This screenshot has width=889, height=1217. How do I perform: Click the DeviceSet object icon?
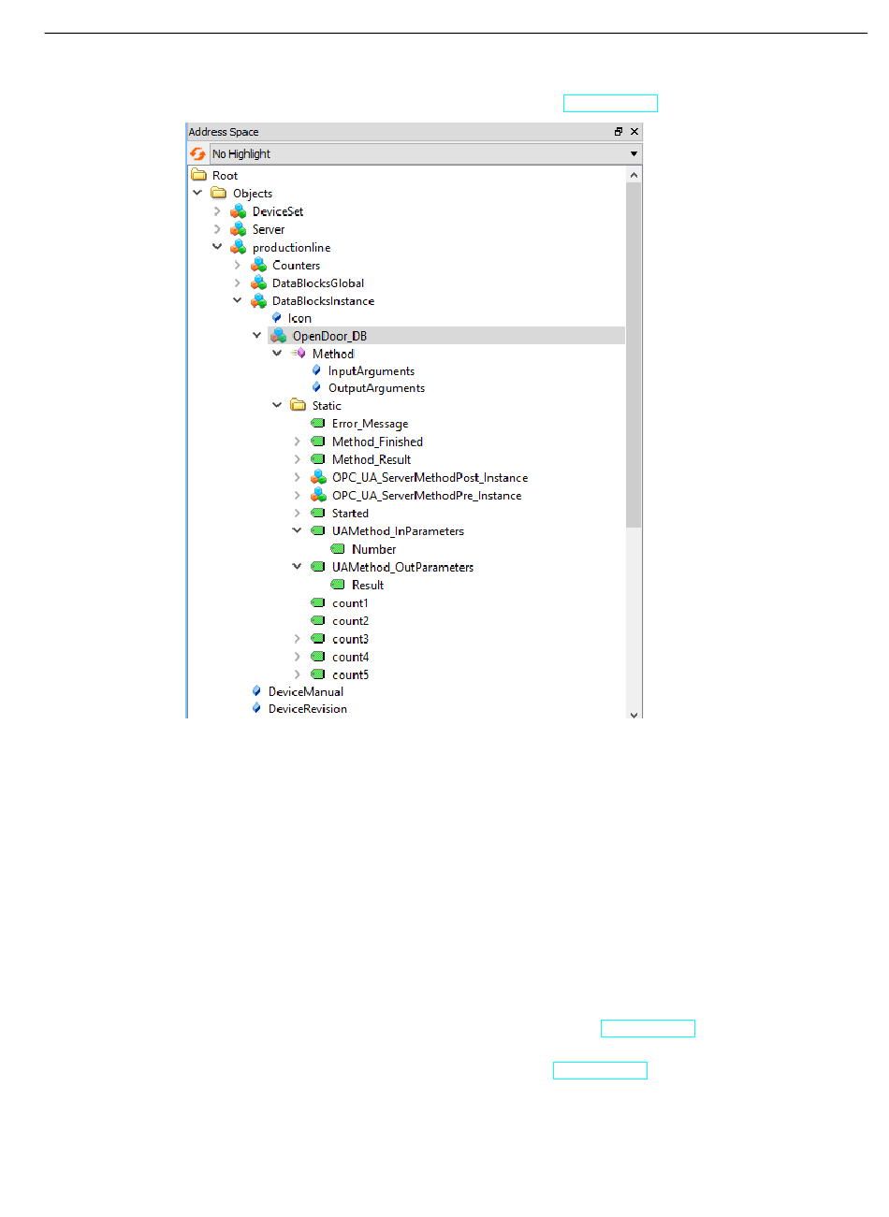[x=239, y=211]
